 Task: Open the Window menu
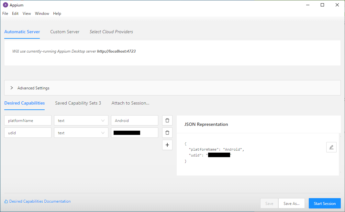[42, 14]
